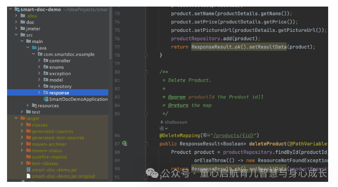Collapse com.smartdoc.example package chevron
The image size is (338, 187).
tap(34, 54)
